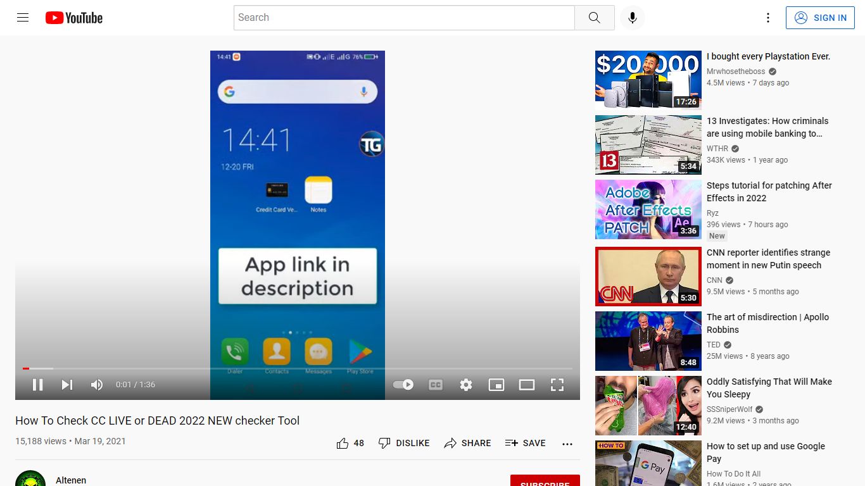Open the I bought every Playstation Ever thumbnail
The width and height of the screenshot is (865, 486).
648,80
